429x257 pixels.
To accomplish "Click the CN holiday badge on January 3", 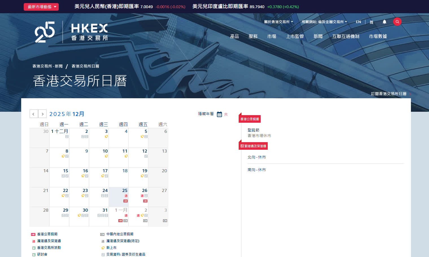I will pos(165,221).
